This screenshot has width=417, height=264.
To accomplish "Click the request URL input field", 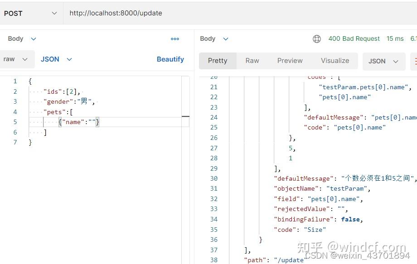I will tap(116, 13).
